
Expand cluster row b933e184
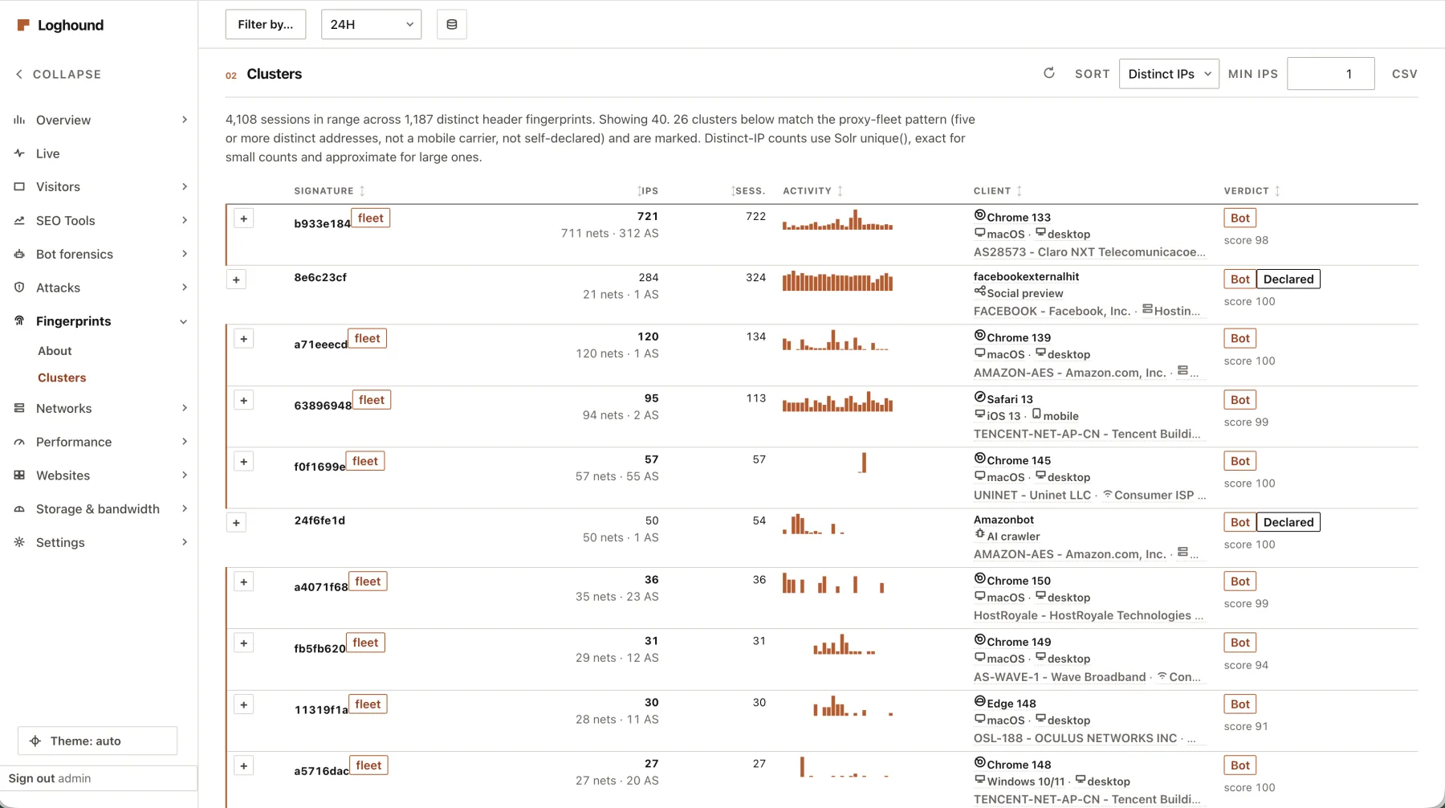(244, 218)
